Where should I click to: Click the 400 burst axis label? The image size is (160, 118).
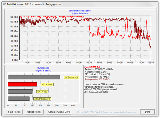(x=73, y=106)
